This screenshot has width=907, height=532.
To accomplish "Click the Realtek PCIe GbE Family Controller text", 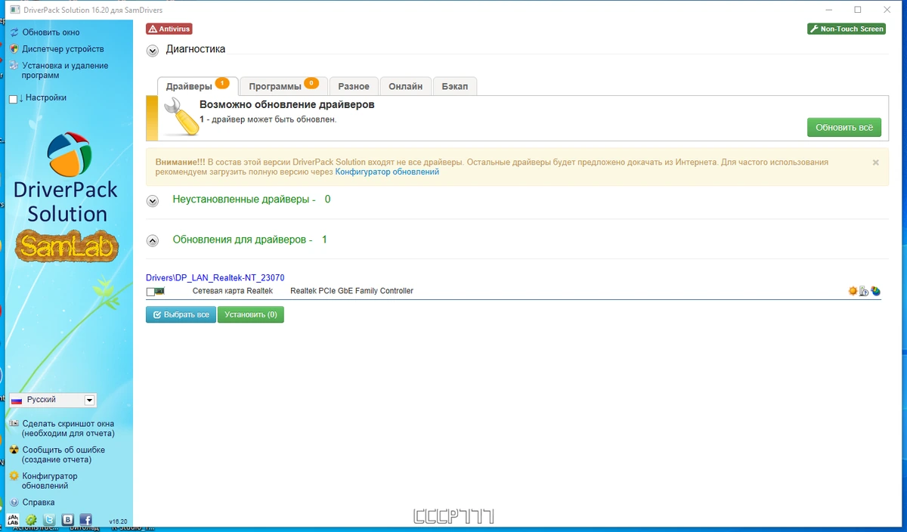I will coord(351,291).
